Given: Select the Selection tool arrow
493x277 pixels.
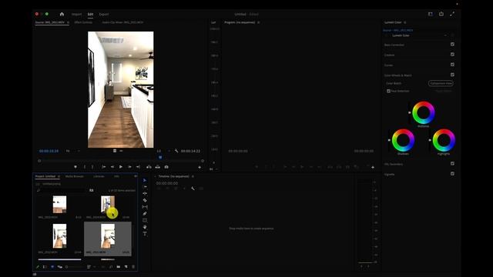Looking at the screenshot, I should coord(145,180).
